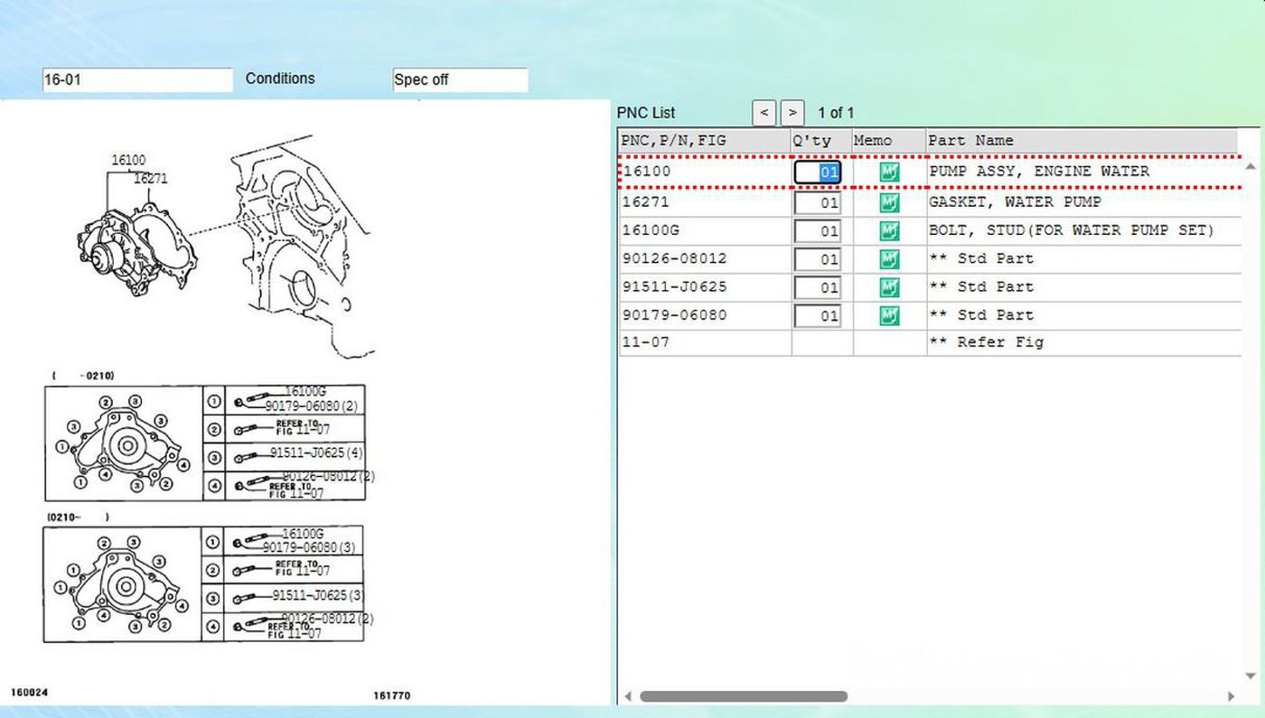Sort by Part Name column header
1265x718 pixels.
click(x=1081, y=141)
